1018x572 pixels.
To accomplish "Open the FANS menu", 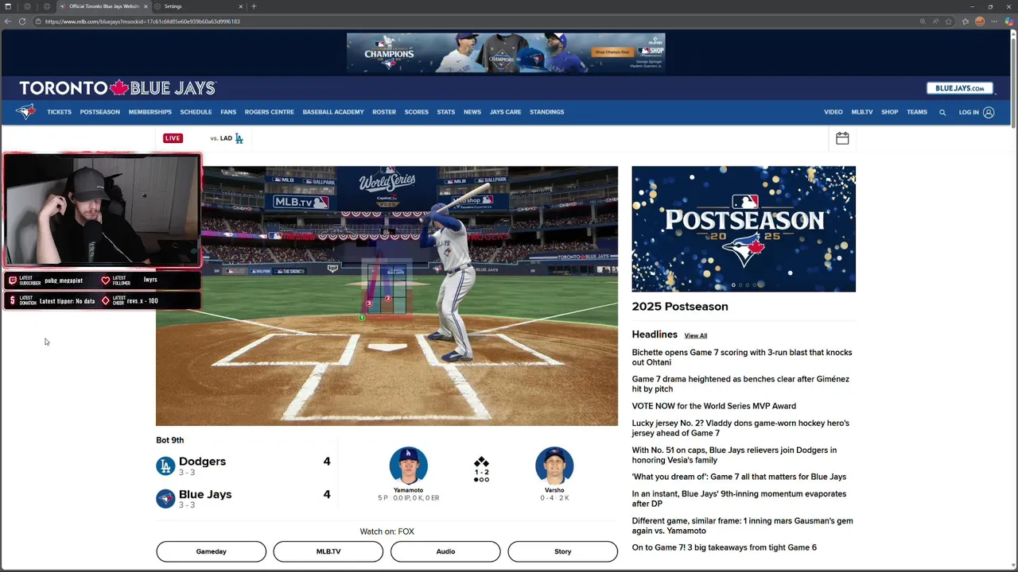I will 228,112.
